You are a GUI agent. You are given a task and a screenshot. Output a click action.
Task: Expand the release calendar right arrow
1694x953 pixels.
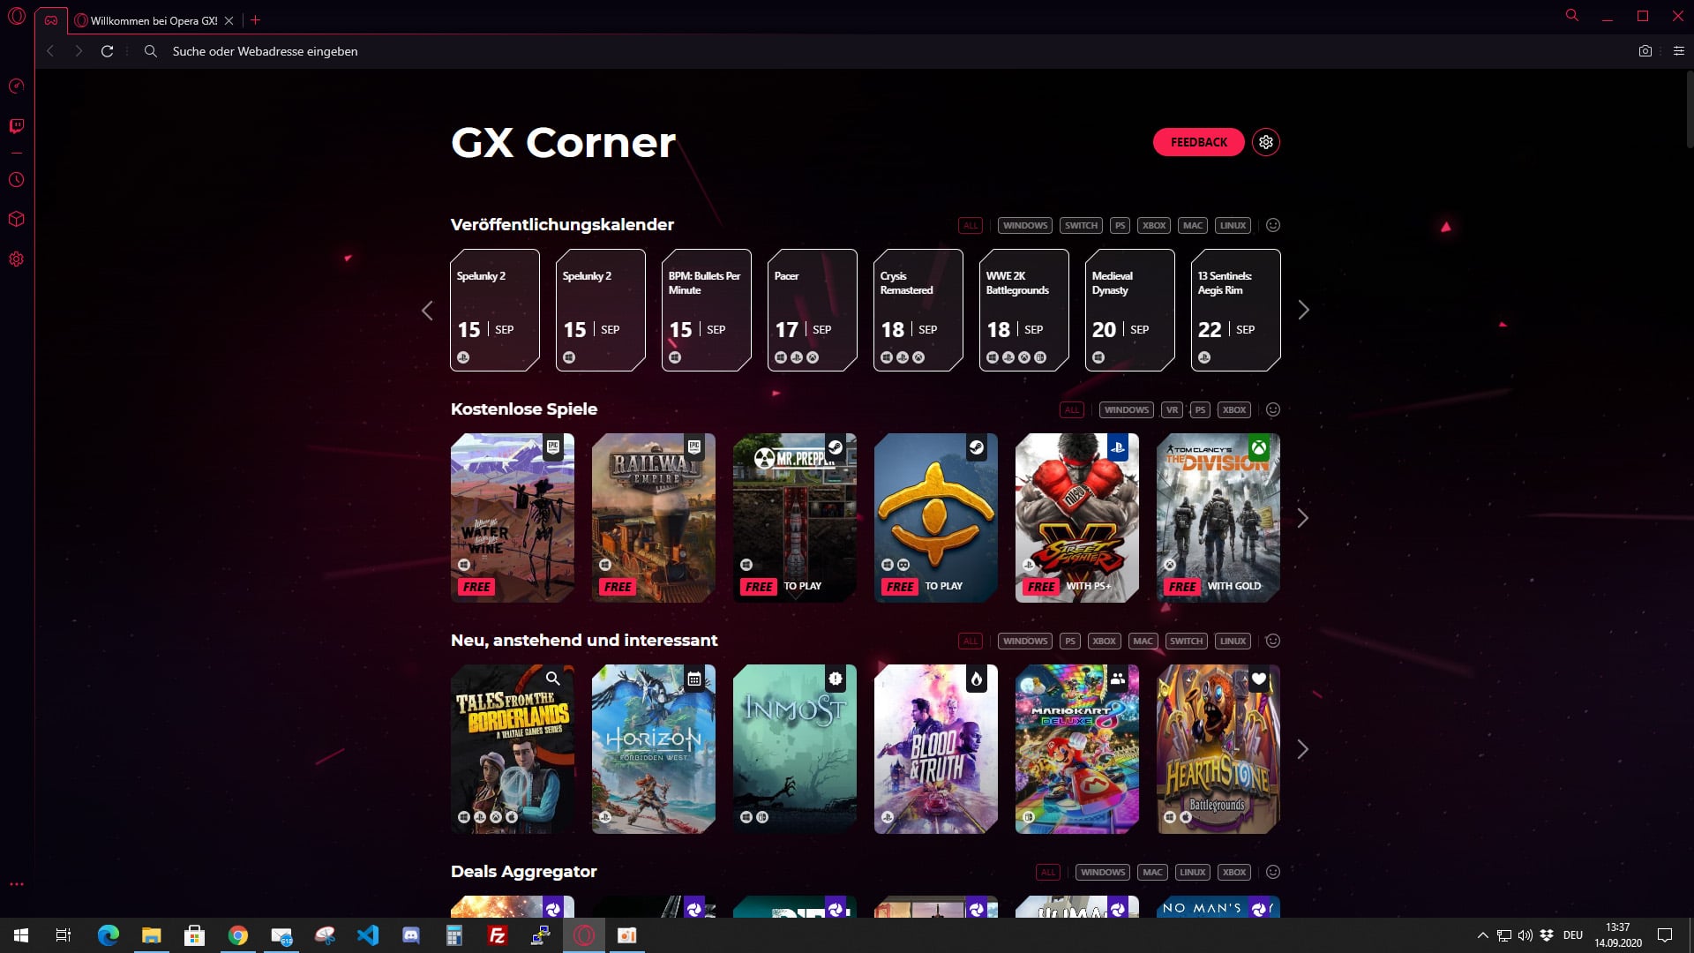1303,310
